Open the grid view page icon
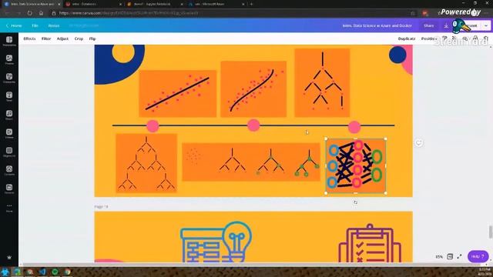Screen dimensions: 493x277 tap(450, 256)
